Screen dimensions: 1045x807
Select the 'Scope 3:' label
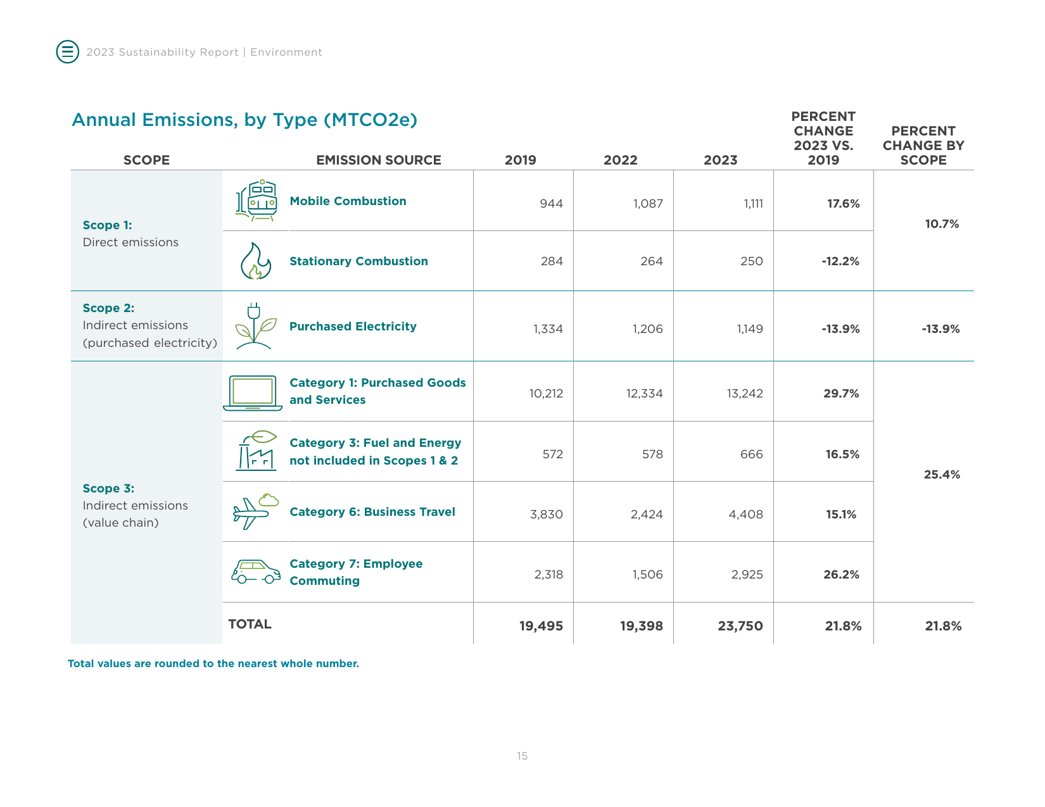tap(108, 489)
